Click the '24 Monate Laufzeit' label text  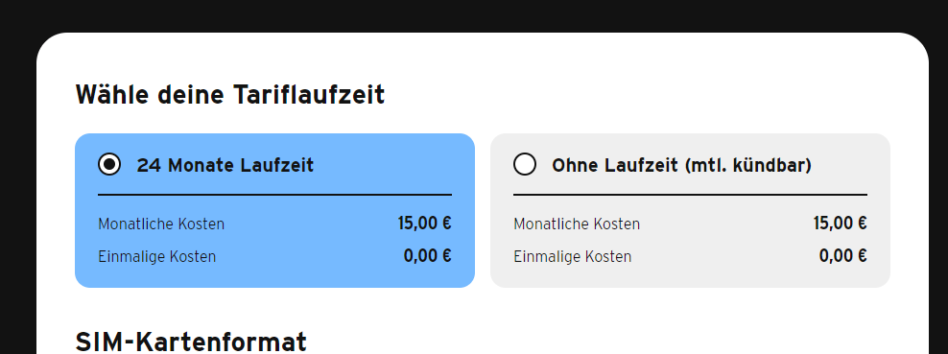coord(225,165)
